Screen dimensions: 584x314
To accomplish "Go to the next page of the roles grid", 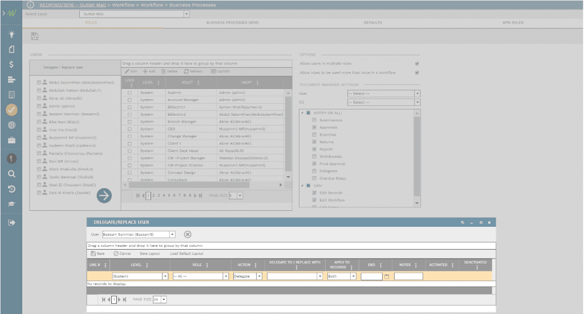I will [195, 195].
